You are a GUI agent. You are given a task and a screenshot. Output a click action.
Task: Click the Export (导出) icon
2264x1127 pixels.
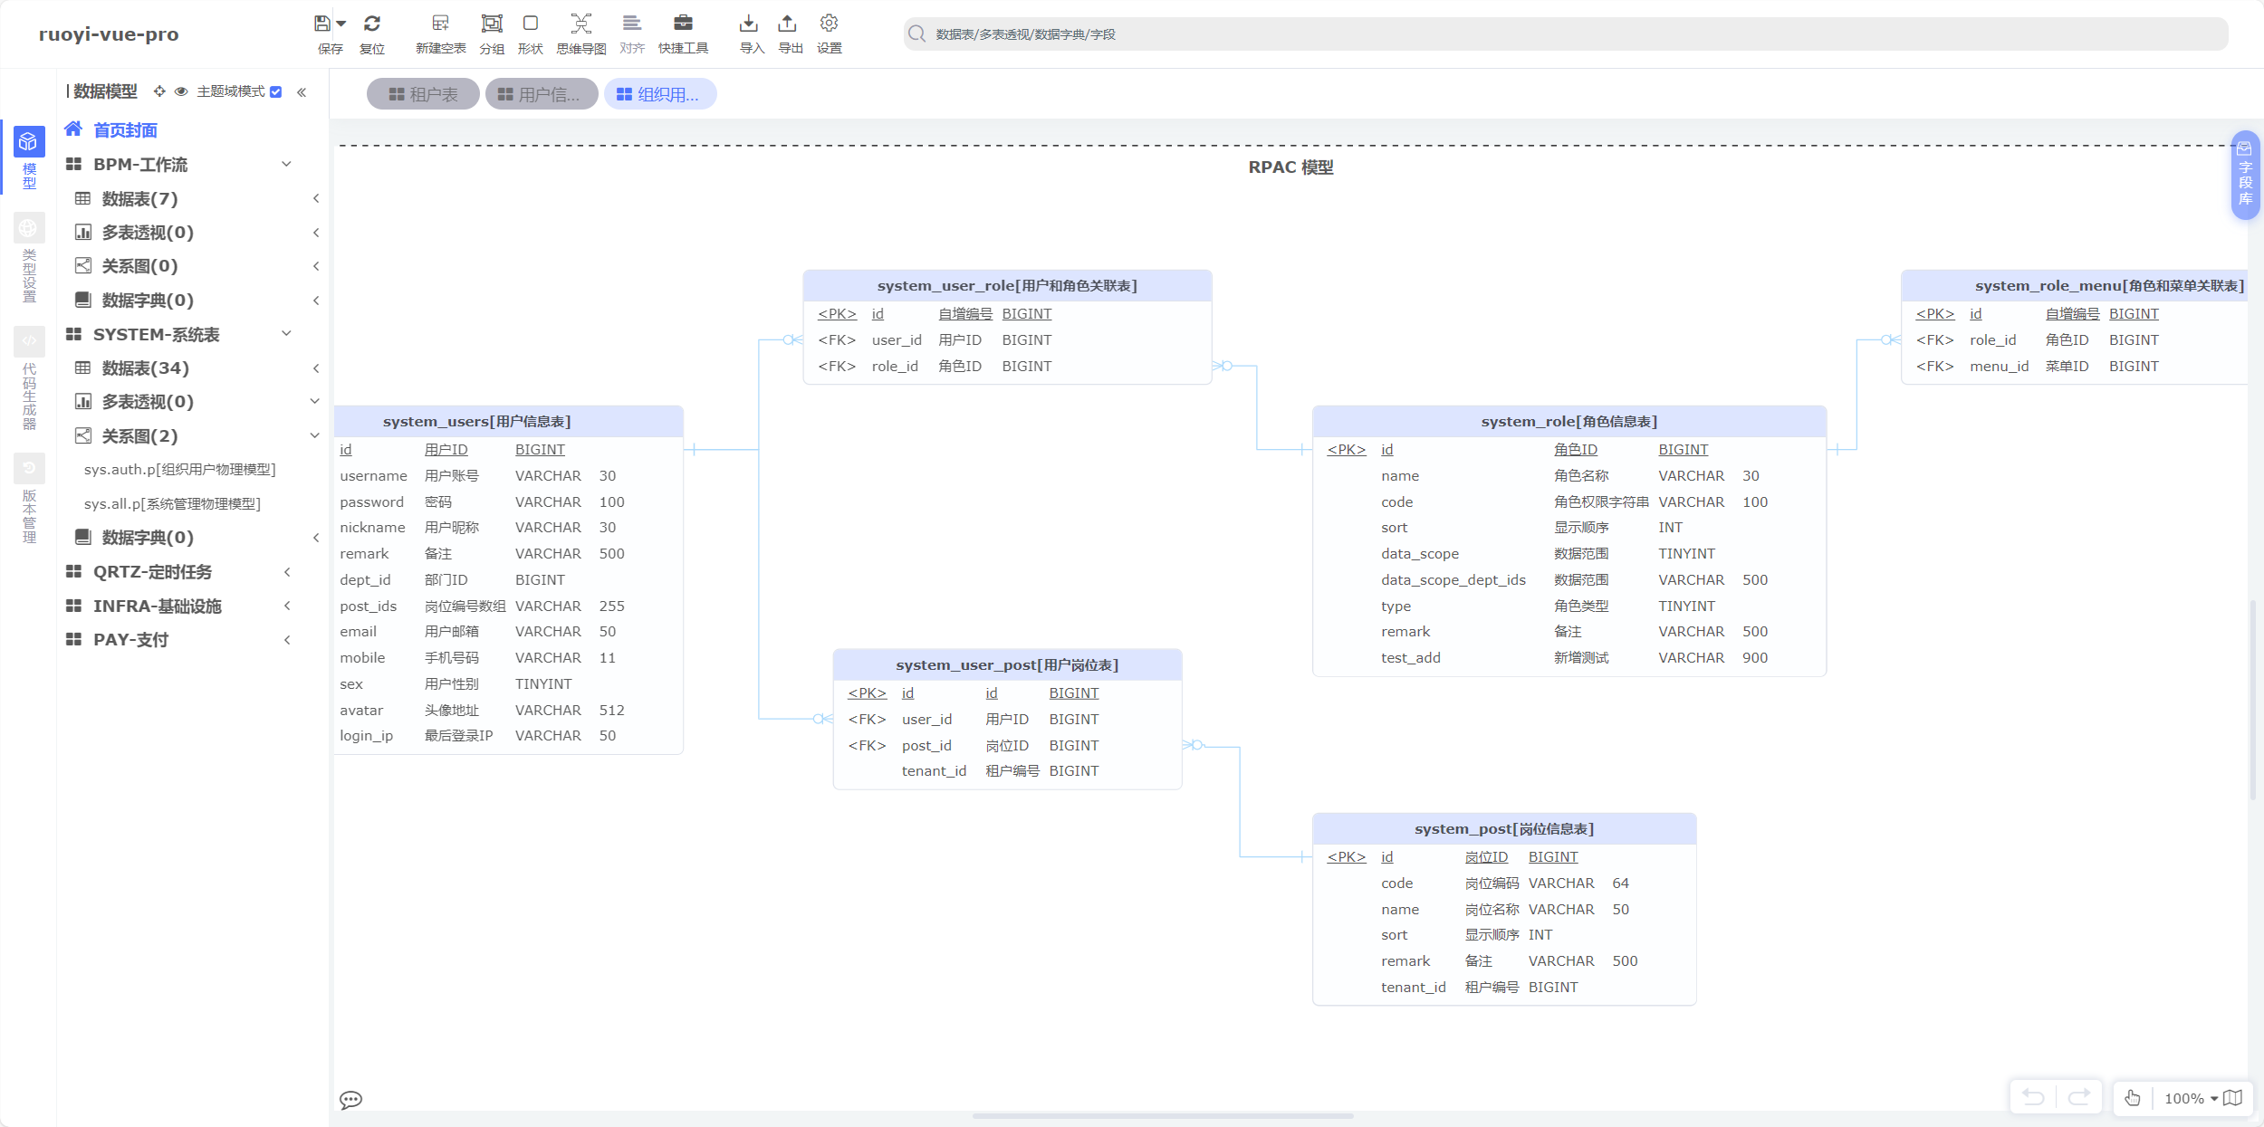click(x=788, y=24)
